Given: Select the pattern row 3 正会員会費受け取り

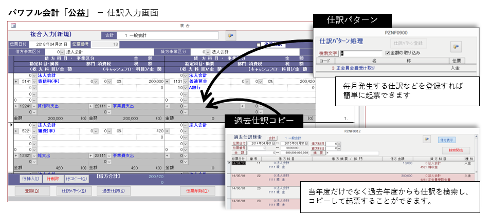Looking at the screenshot, I should (396, 68).
